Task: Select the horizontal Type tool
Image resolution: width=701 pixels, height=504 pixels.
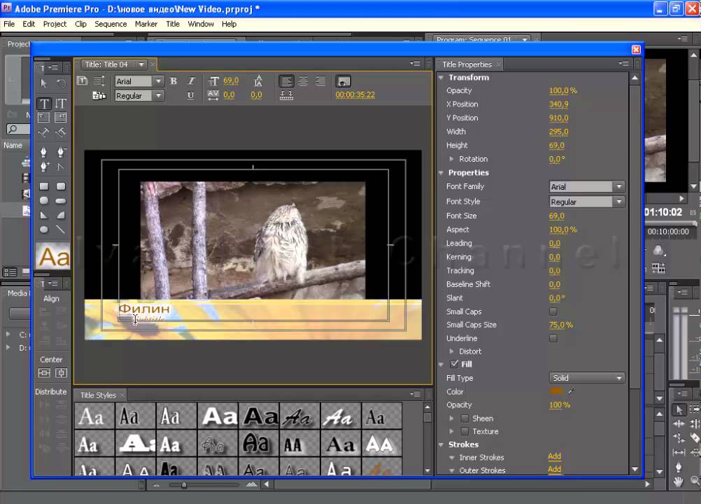Action: click(44, 104)
